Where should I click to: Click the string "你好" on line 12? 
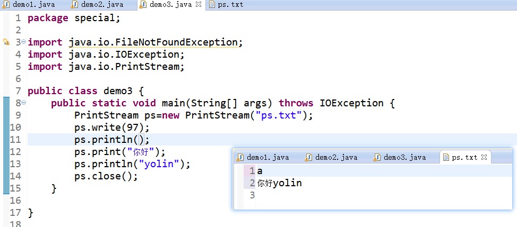tap(141, 152)
